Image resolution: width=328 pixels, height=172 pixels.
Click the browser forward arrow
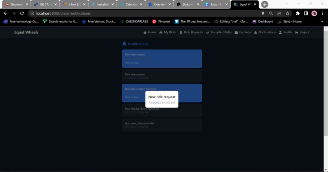click(x=14, y=13)
